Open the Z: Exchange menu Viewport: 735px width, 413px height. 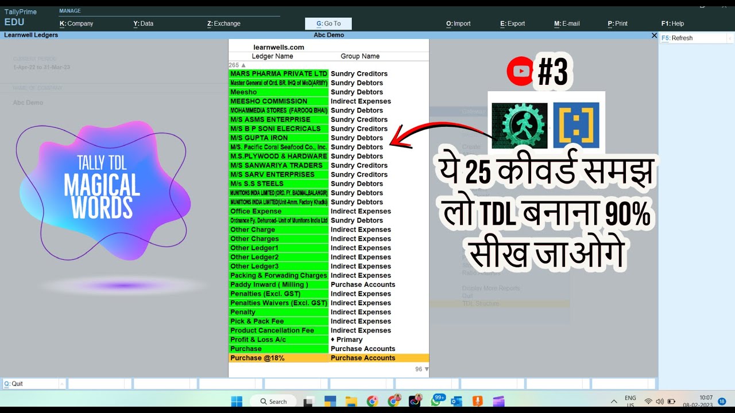coord(224,24)
